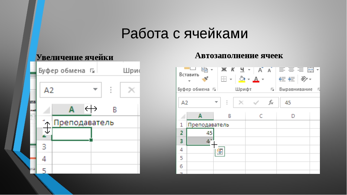Viewport: 347px width, 195px height.
Task: Expand the Copy icon dropdown arrow
Action: click(x=212, y=70)
